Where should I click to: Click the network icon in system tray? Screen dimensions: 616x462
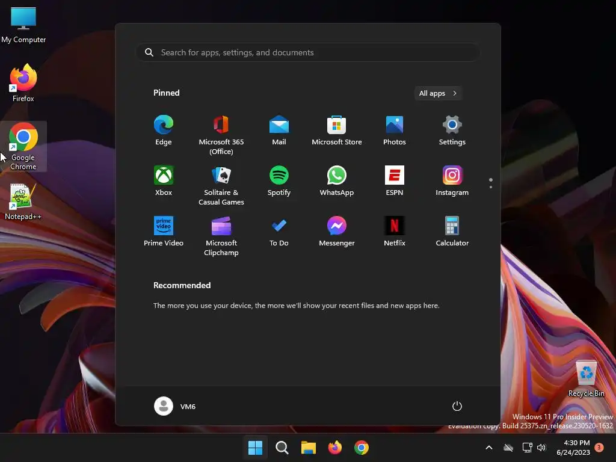527,448
